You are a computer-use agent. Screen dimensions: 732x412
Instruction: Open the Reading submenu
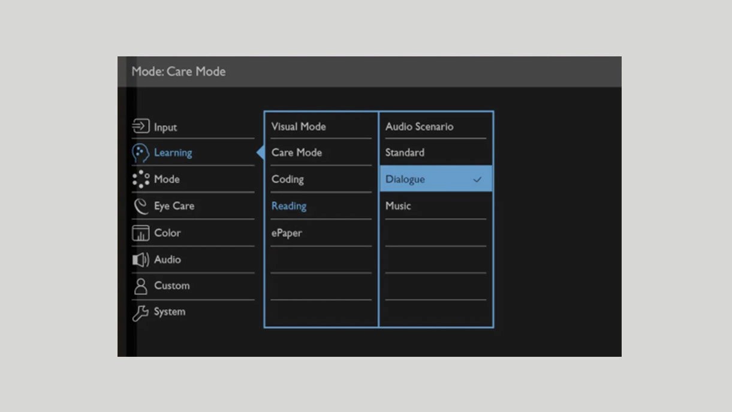coord(289,206)
